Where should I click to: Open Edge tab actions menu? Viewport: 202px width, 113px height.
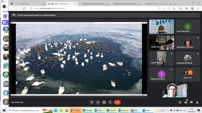(x=12, y=4)
